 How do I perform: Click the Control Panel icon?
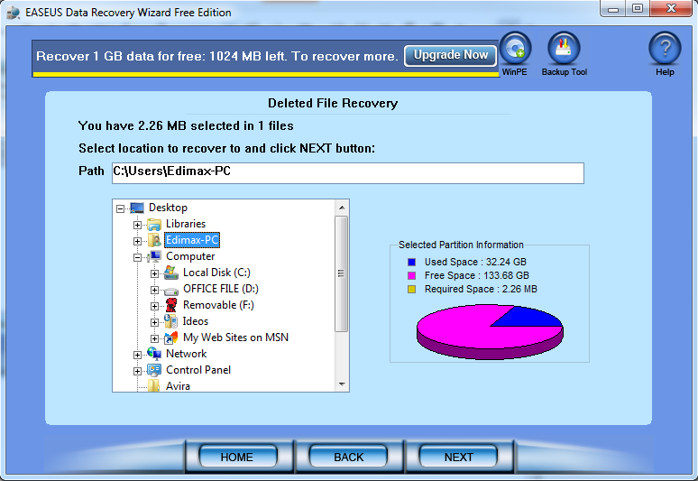tap(154, 370)
